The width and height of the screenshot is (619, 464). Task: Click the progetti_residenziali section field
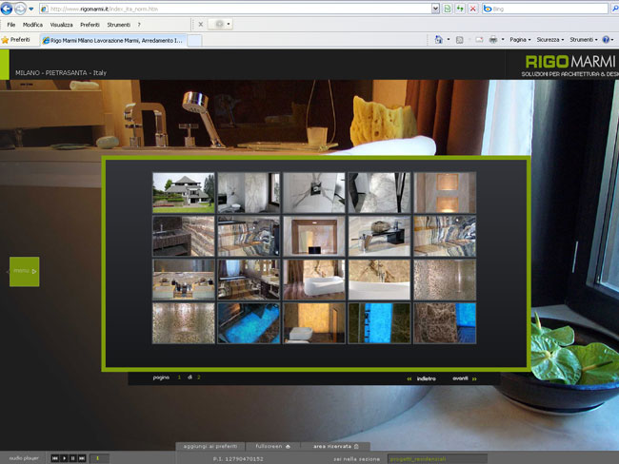(x=437, y=459)
